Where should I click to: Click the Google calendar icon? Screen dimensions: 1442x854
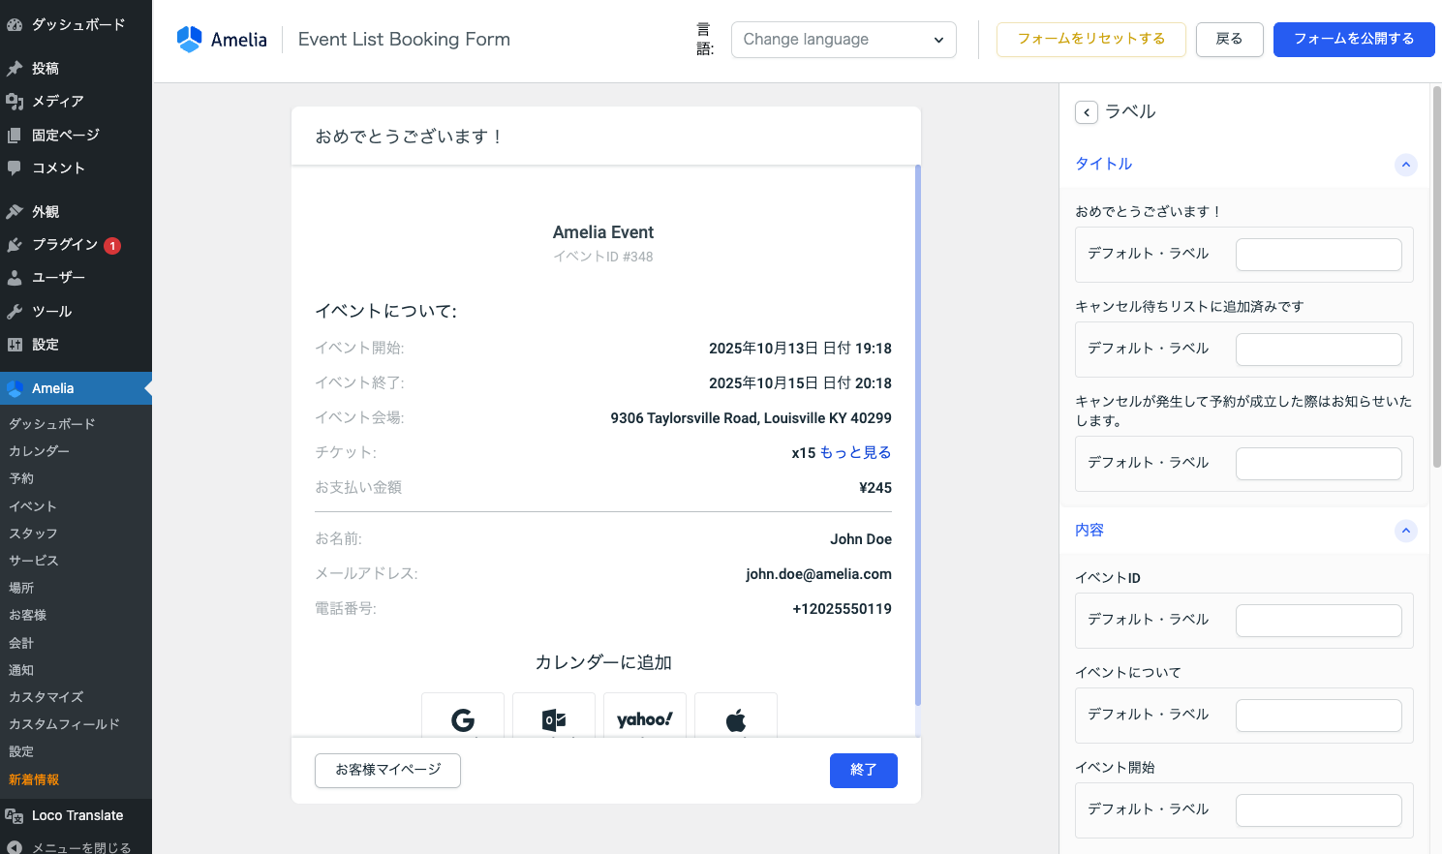point(463,718)
